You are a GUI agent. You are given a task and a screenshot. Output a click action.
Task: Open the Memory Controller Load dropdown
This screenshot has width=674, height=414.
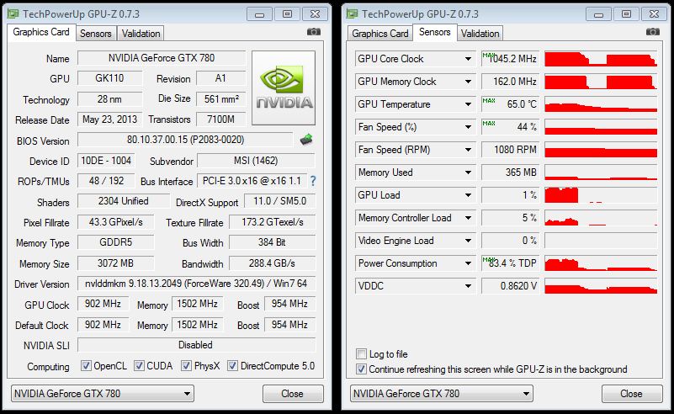click(468, 219)
